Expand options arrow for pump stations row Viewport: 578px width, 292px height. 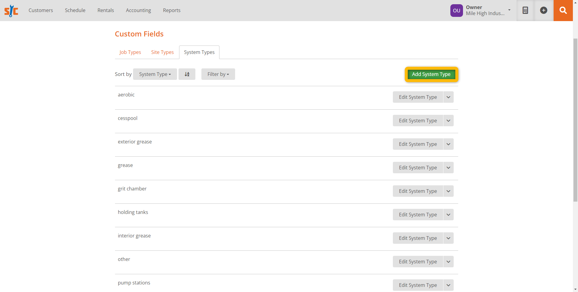449,285
